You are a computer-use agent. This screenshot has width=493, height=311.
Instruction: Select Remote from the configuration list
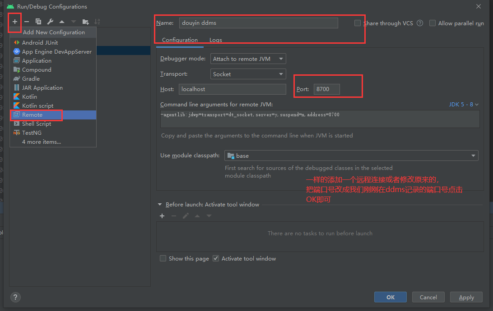point(32,115)
